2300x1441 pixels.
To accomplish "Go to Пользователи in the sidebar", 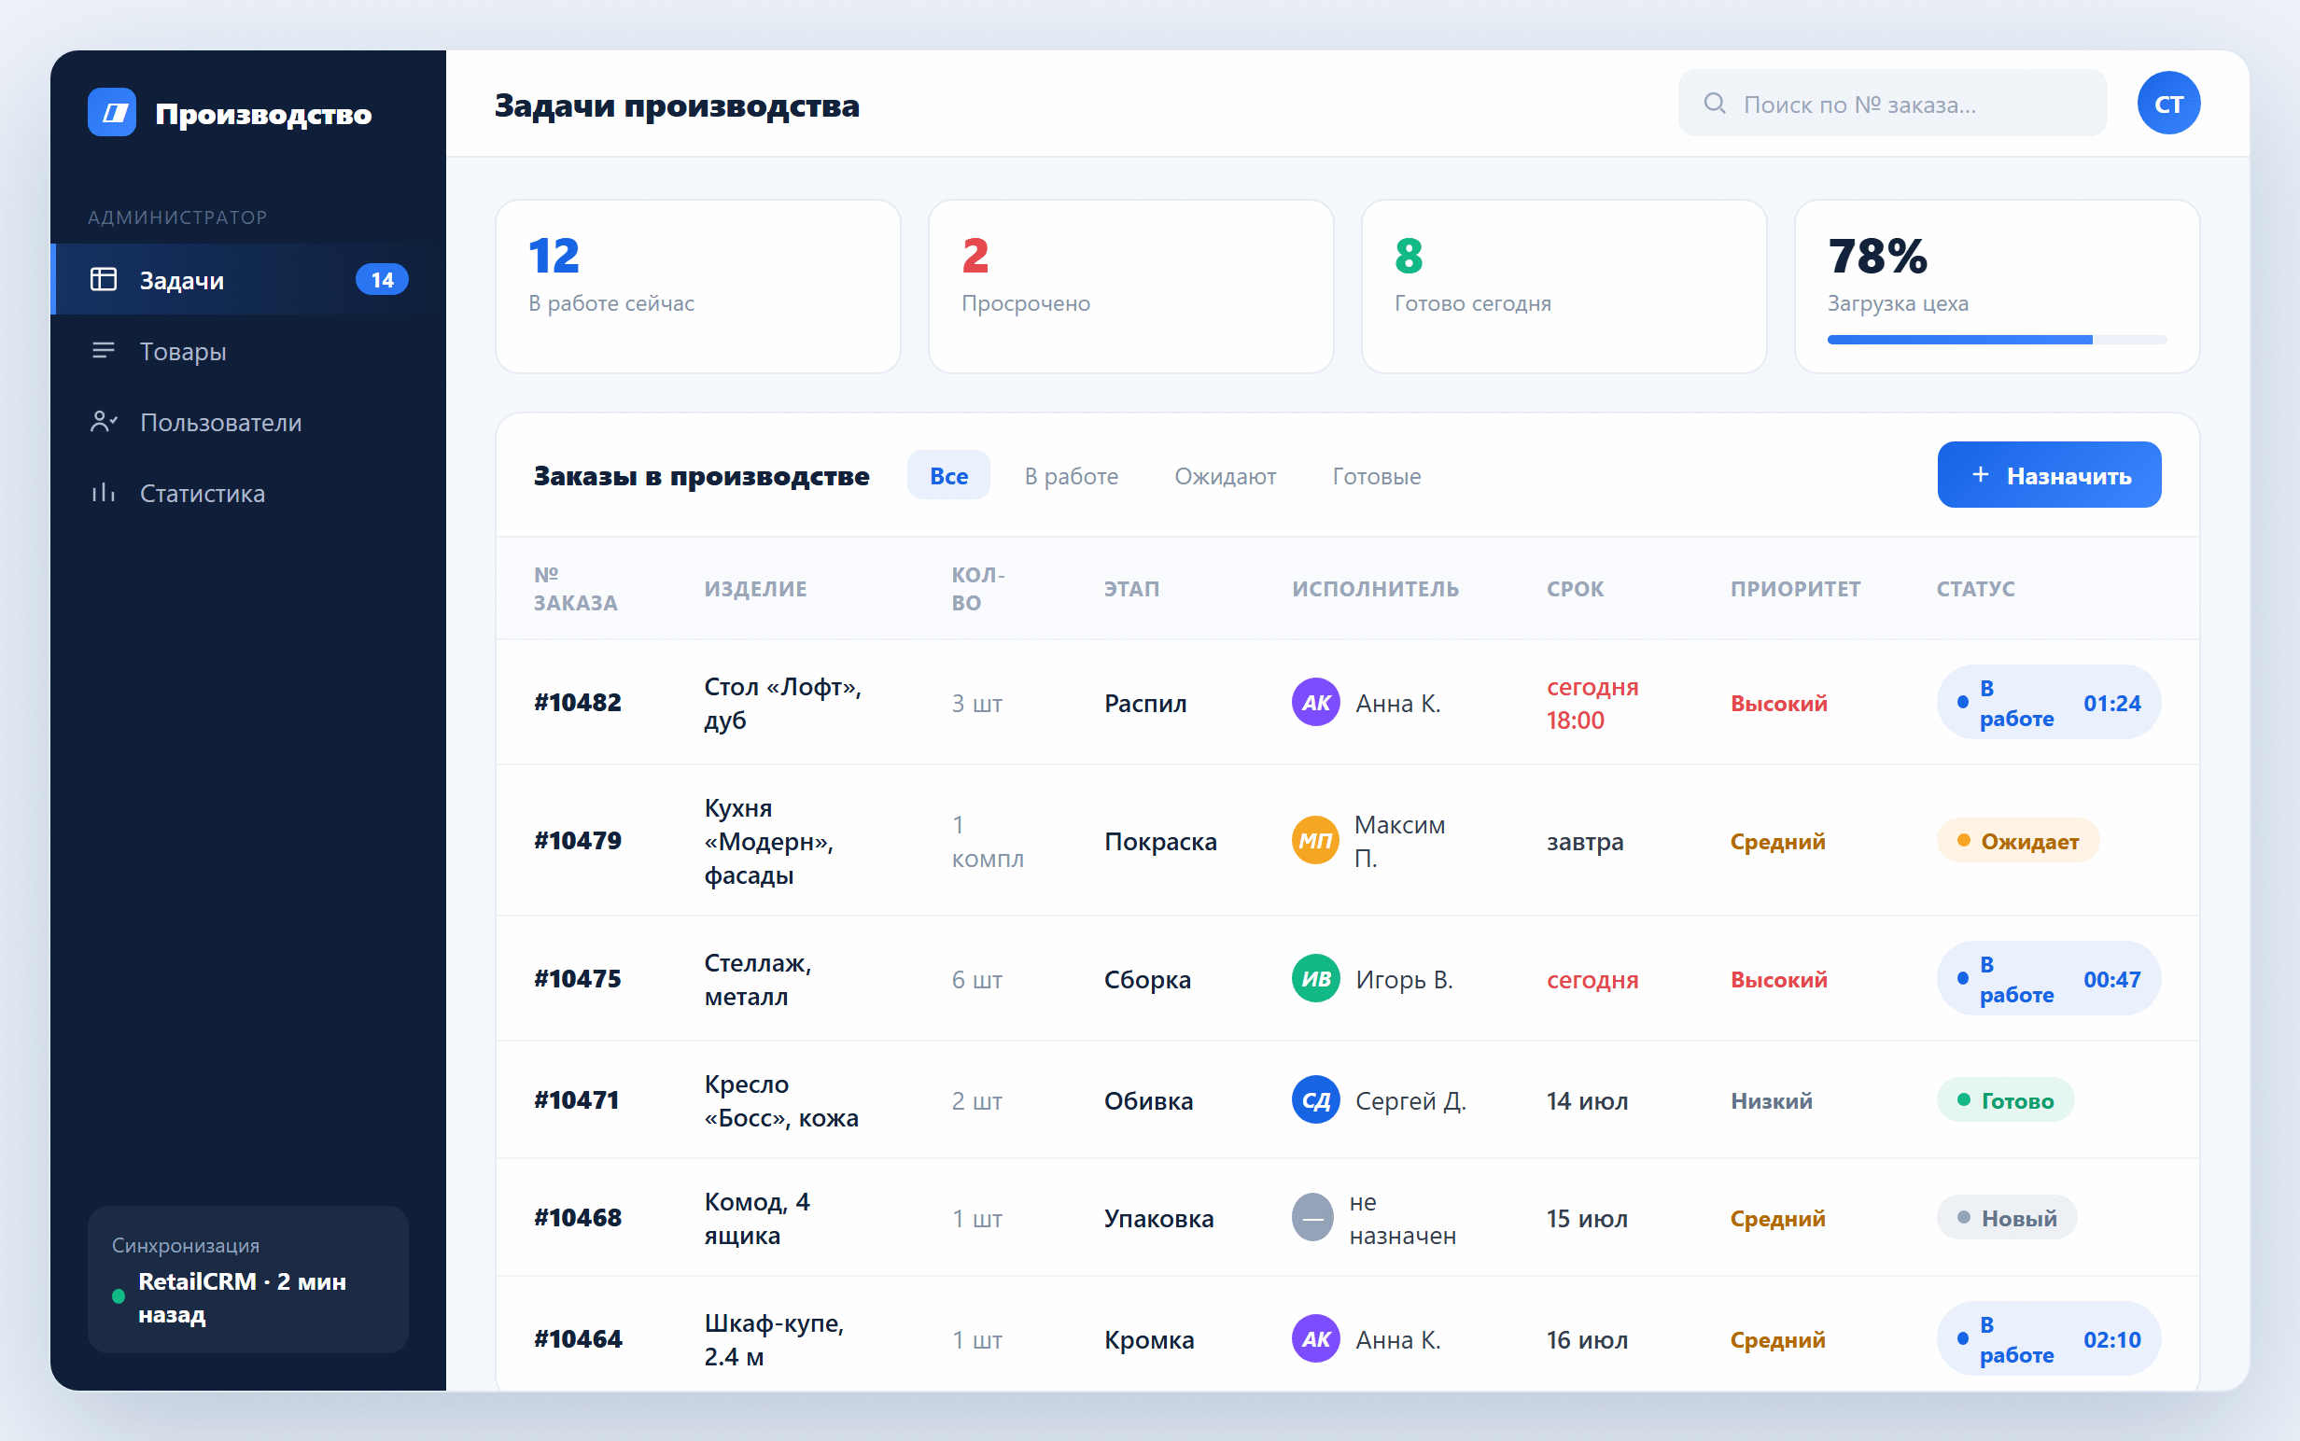I will pos(247,421).
